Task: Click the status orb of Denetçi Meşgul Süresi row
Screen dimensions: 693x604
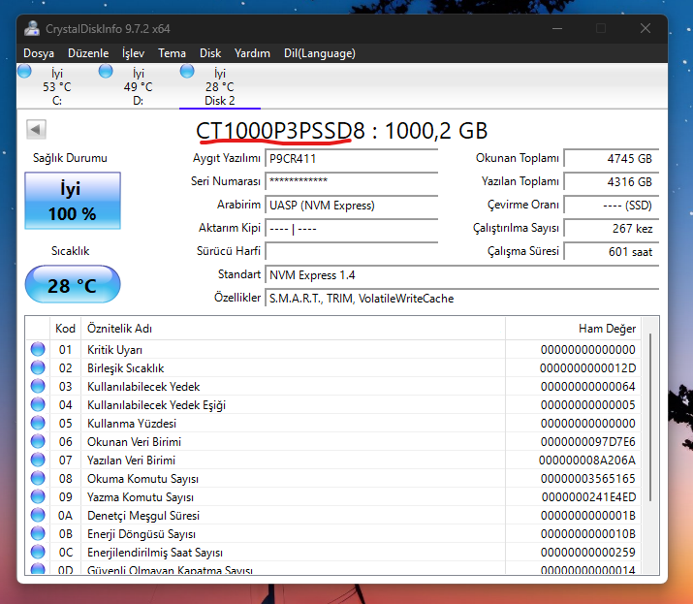Action: click(x=38, y=515)
